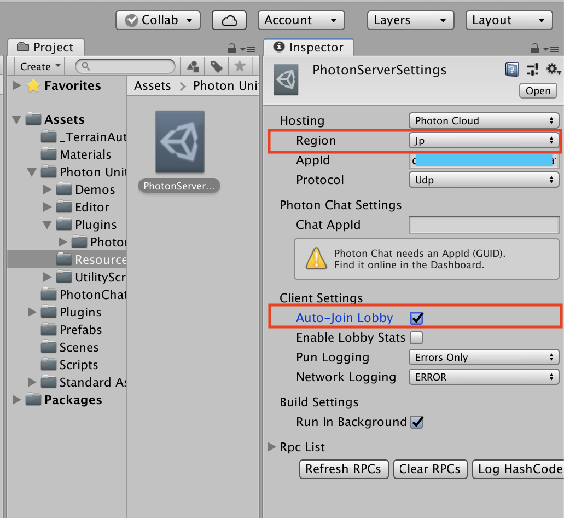
Task: Click the preset selector sliders icon
Action: [532, 69]
